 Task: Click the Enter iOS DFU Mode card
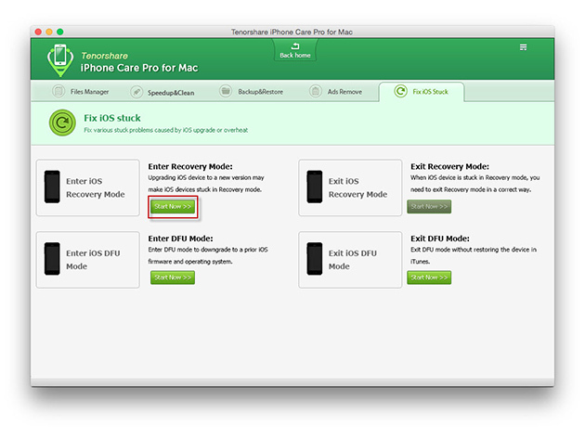click(x=88, y=260)
